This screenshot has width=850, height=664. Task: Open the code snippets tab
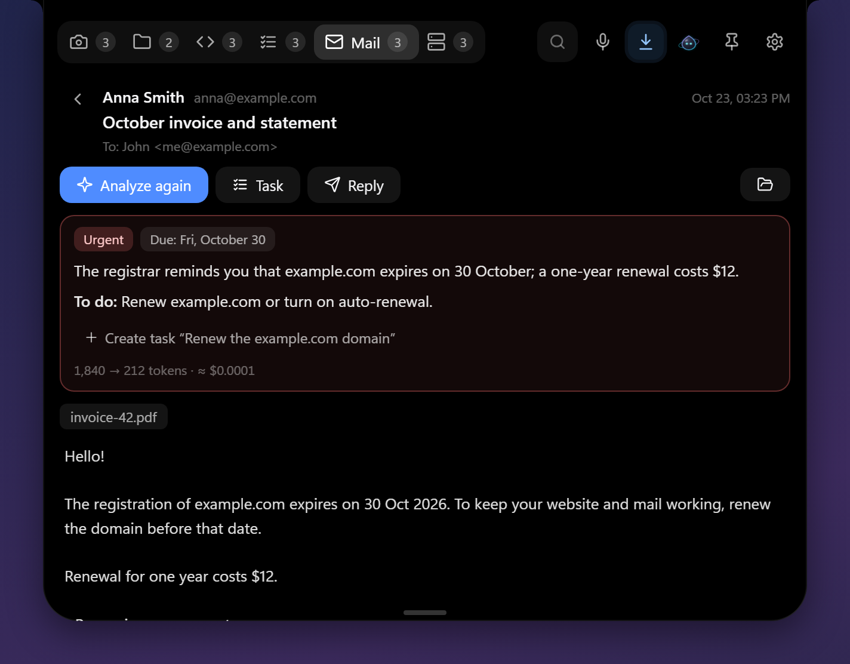click(218, 42)
